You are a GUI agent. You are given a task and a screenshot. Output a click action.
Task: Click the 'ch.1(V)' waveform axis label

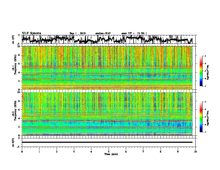point(13,39)
